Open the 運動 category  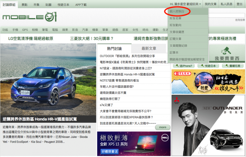pyautogui.click(x=155, y=30)
